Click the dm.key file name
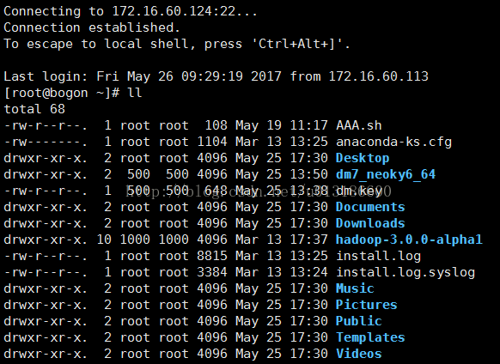This screenshot has height=364, width=500. 359,191
